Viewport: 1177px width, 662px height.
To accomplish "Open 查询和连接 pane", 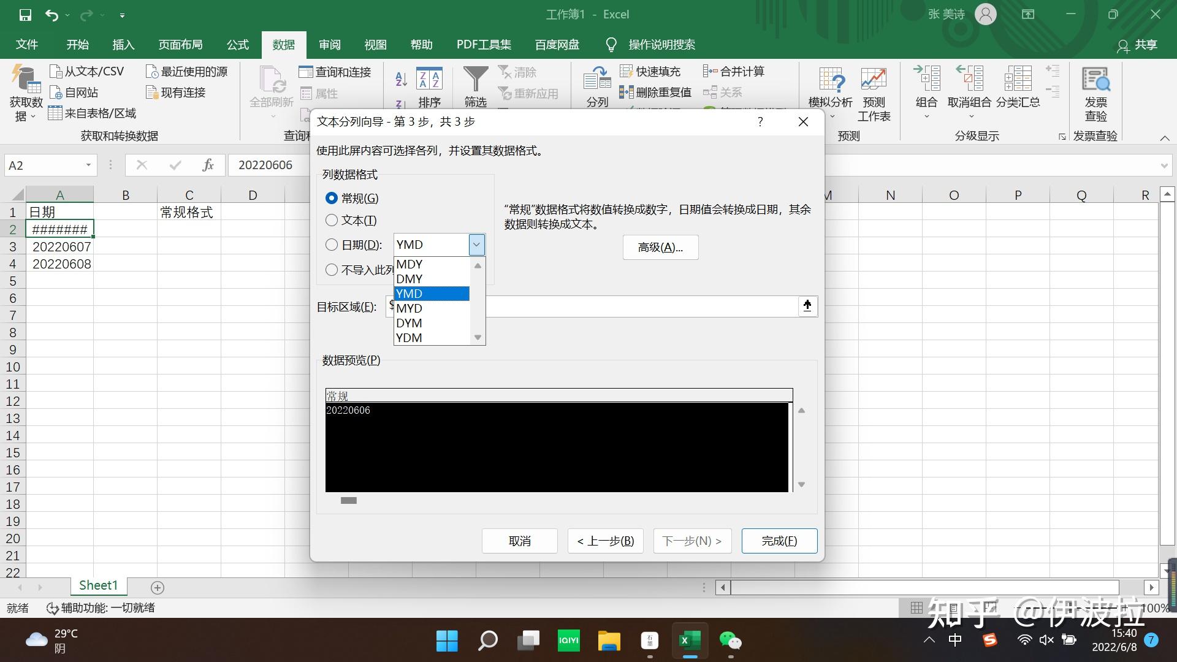I will tap(335, 72).
